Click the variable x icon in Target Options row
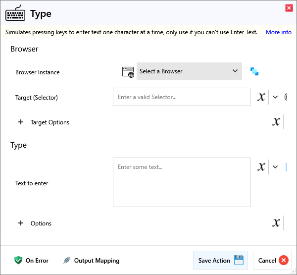Viewport: 297px width, 275px height. 276,122
